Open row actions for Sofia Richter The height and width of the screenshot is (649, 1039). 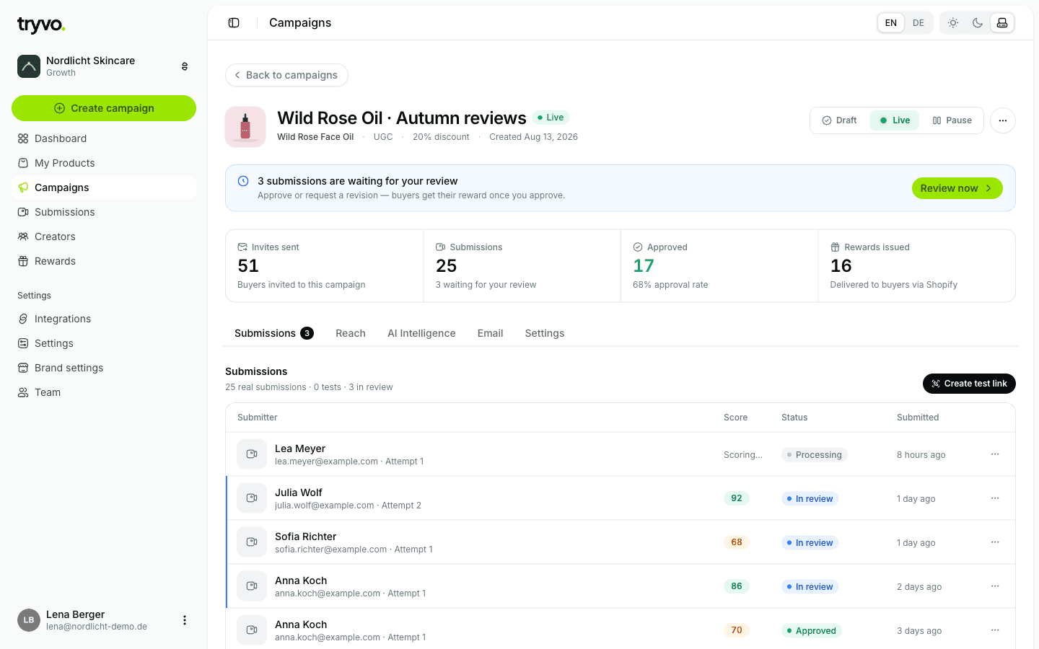coord(995,542)
